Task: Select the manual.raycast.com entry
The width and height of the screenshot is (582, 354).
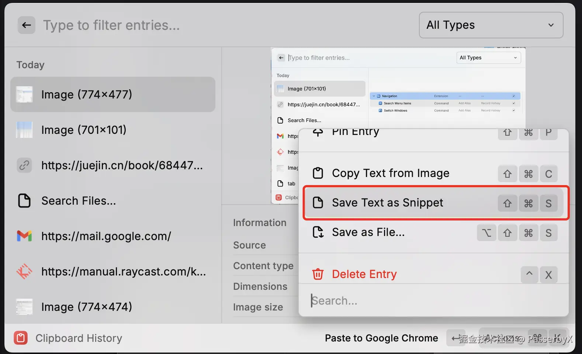Action: point(113,271)
